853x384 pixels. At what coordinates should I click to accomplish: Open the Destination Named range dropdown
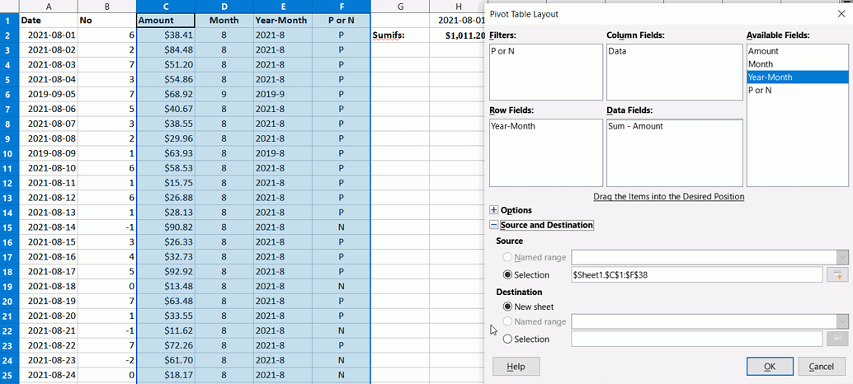842,321
